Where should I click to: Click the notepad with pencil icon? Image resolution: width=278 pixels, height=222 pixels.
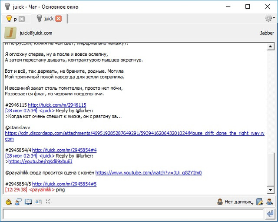click(260, 202)
